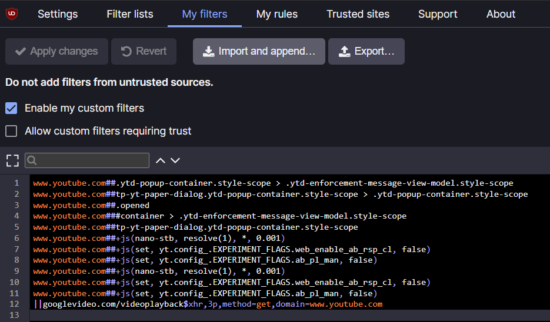Click the magnifier icon in search box
Screen dimensions: 550x322
[x=32, y=160]
